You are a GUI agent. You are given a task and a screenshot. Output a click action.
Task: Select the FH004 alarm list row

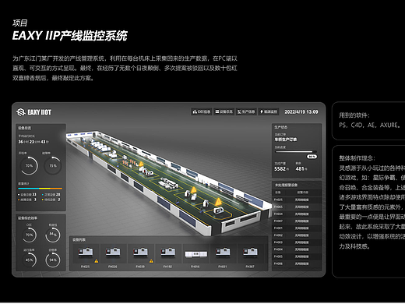[297, 249]
